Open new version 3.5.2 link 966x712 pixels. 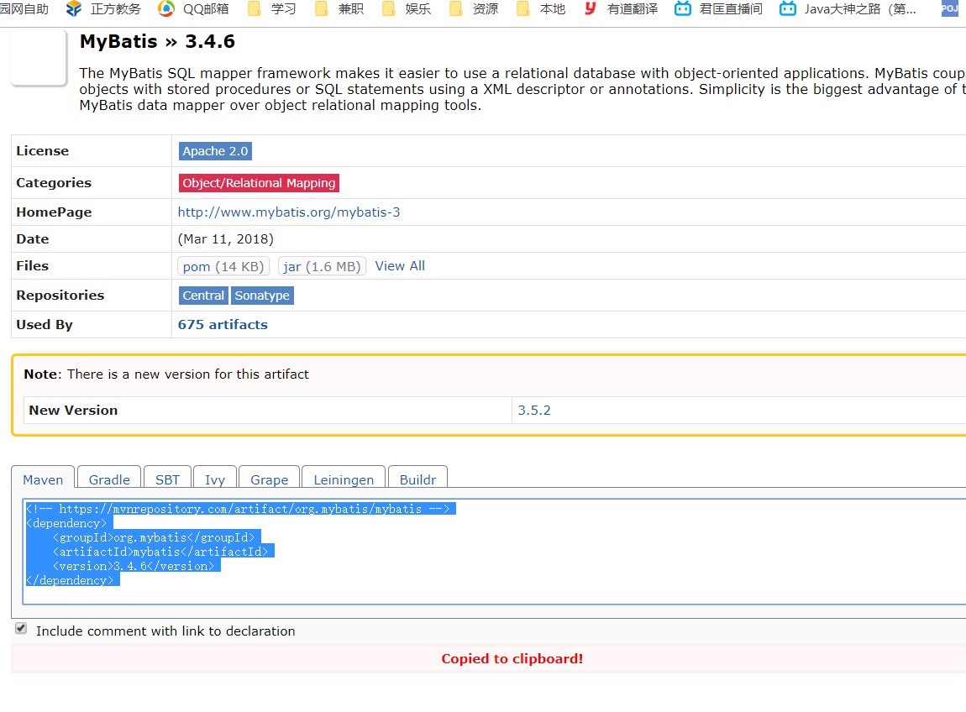pos(534,411)
